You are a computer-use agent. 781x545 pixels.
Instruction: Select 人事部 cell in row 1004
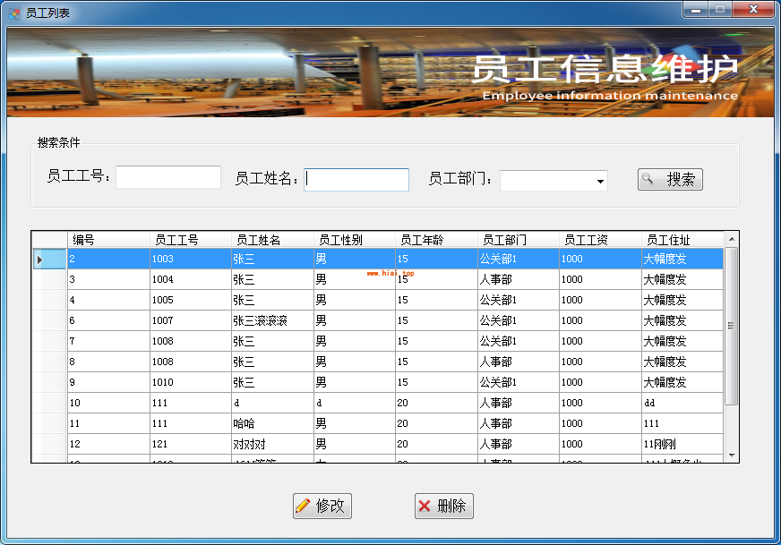518,280
